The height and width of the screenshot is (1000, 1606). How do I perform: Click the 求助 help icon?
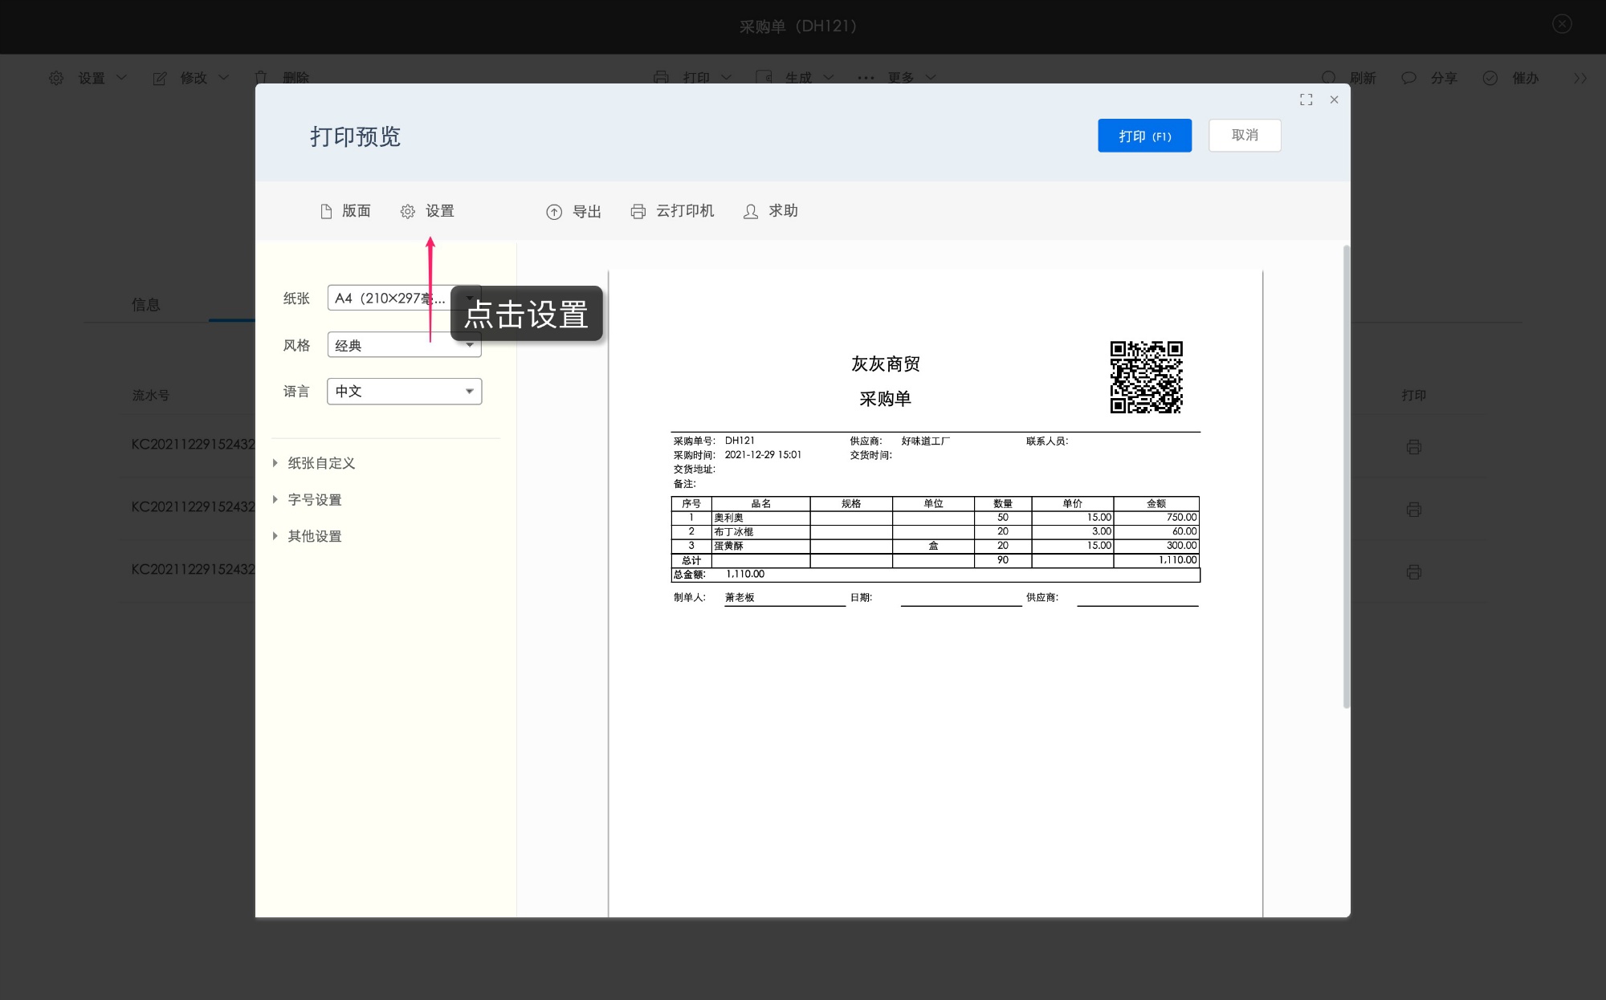751,211
